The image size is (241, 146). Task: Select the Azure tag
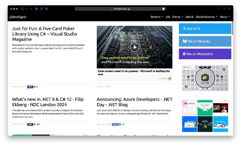pyautogui.click(x=115, y=124)
